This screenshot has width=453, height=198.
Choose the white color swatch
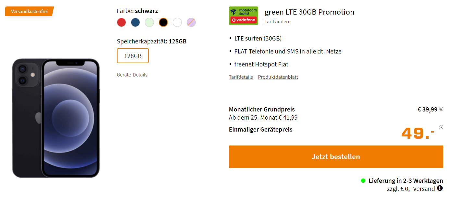pyautogui.click(x=177, y=22)
